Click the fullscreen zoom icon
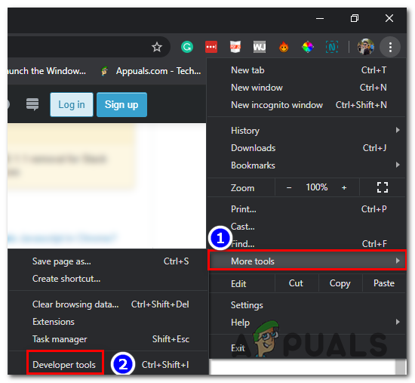415x383 pixels. pyautogui.click(x=383, y=187)
